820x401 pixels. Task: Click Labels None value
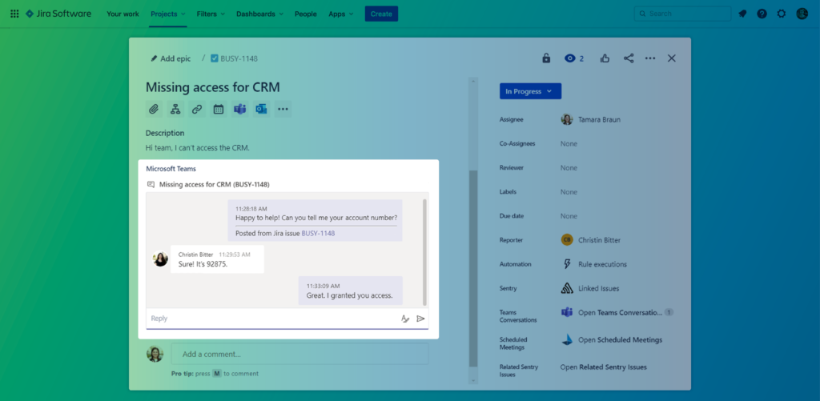click(569, 192)
